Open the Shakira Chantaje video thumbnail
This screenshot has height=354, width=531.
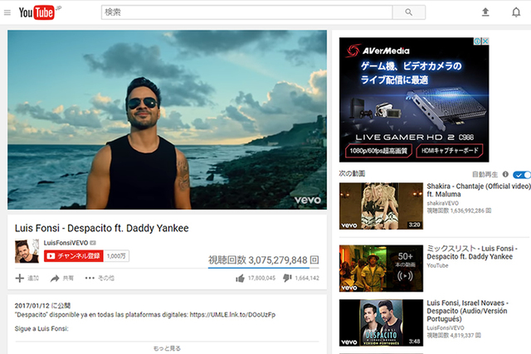point(381,206)
